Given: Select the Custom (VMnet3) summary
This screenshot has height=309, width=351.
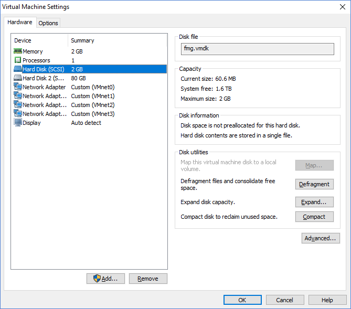Looking at the screenshot, I should [93, 114].
